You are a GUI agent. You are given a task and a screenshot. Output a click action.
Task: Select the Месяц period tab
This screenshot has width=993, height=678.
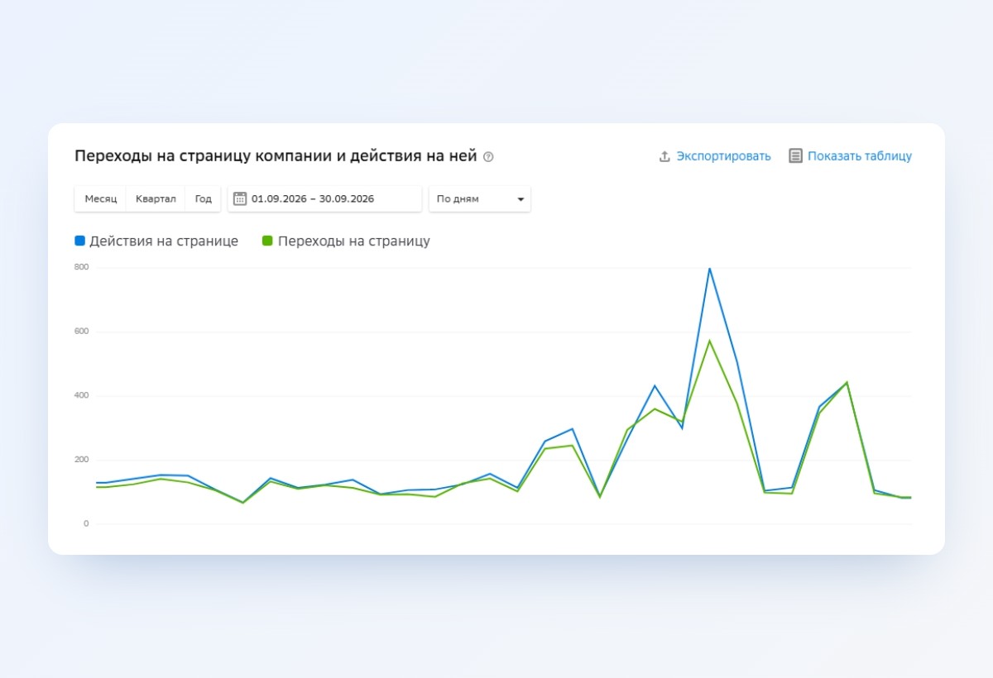click(x=101, y=198)
